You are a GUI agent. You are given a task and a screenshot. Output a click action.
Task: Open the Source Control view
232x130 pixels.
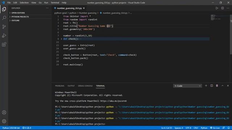coord(4,27)
